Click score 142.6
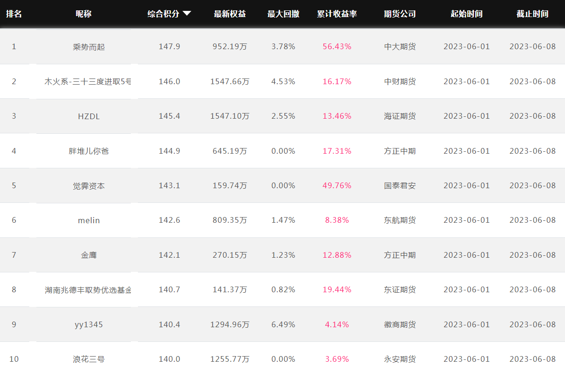The image size is (565, 375). (169, 220)
